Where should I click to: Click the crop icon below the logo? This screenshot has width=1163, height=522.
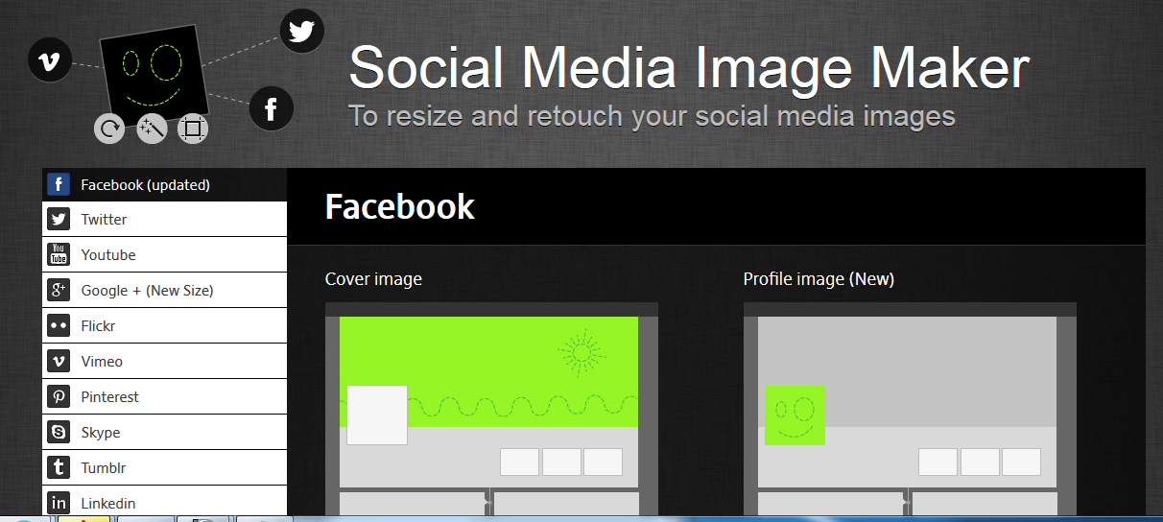coord(193,128)
